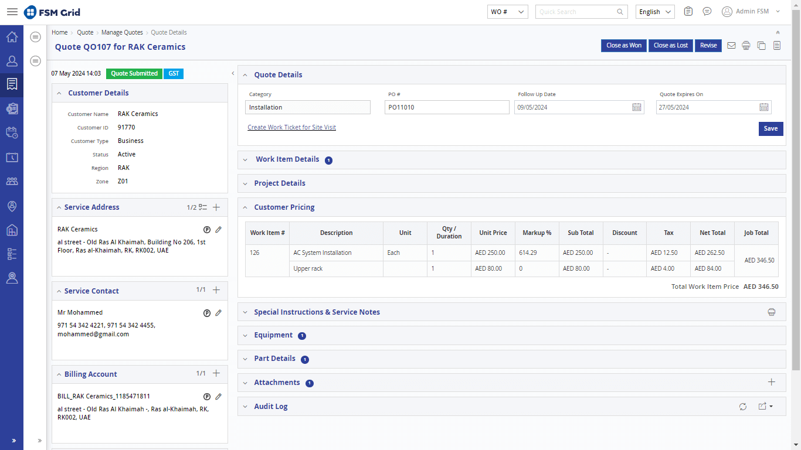Click AC System Installation description cell
801x450 pixels.
pyautogui.click(x=336, y=253)
